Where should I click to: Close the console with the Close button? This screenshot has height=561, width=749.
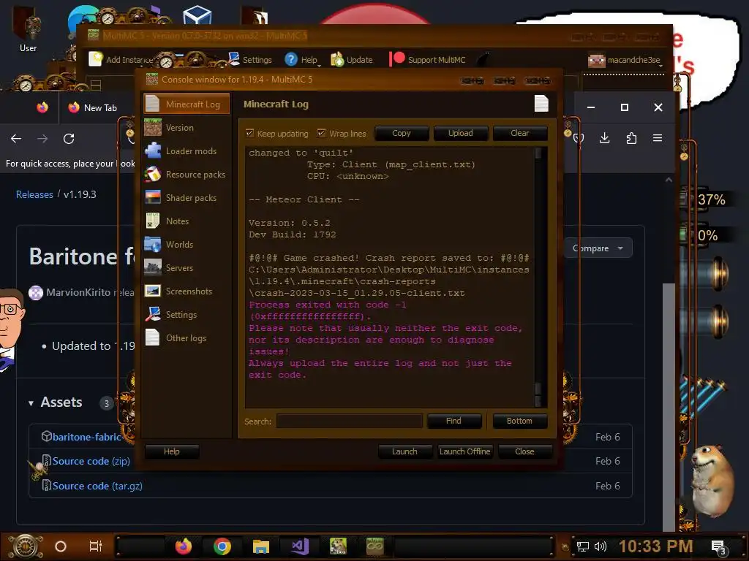tap(524, 451)
